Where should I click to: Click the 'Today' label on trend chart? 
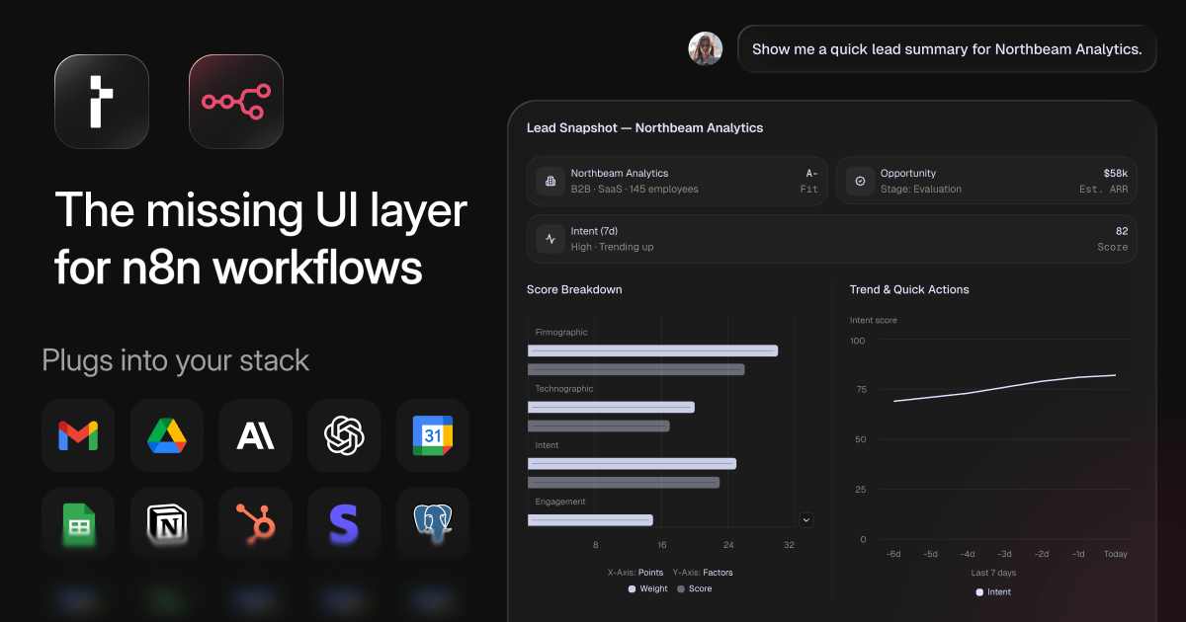click(1116, 554)
